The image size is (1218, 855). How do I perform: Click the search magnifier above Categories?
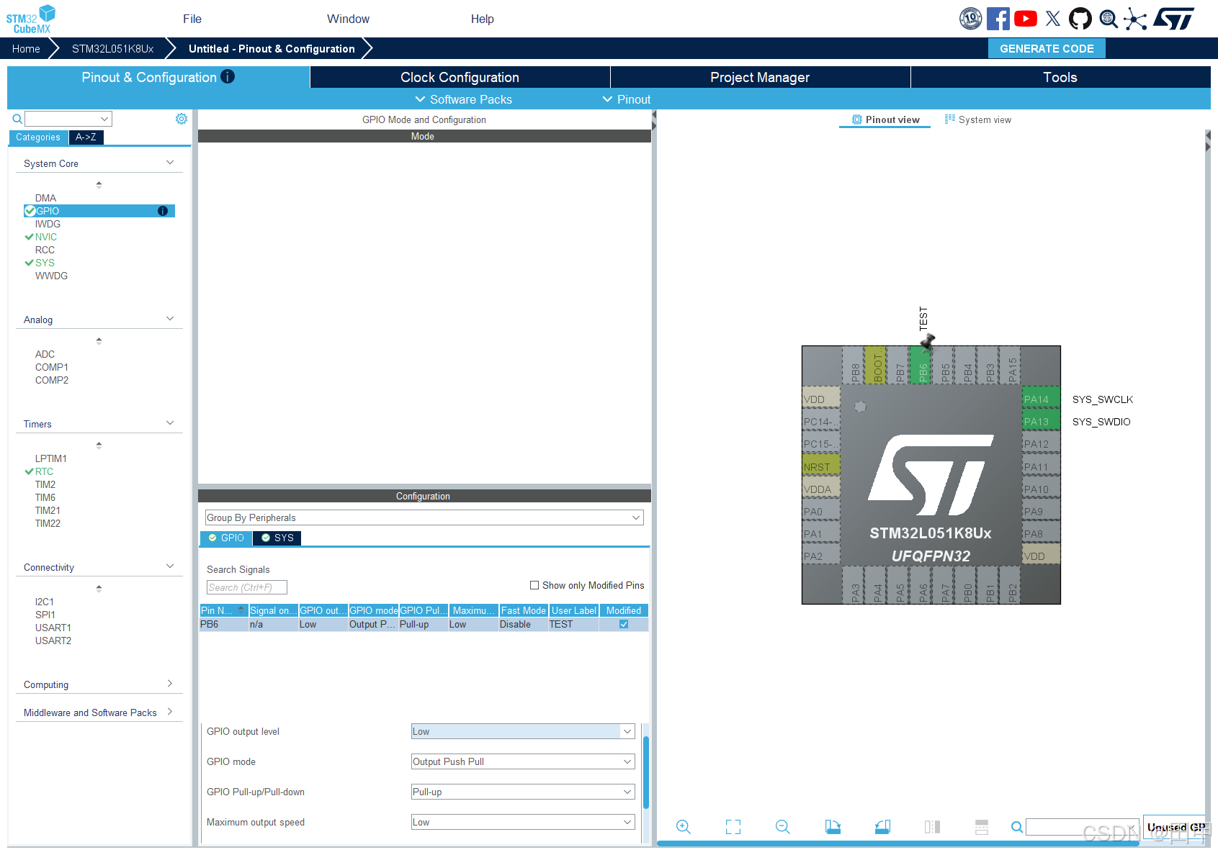(17, 119)
